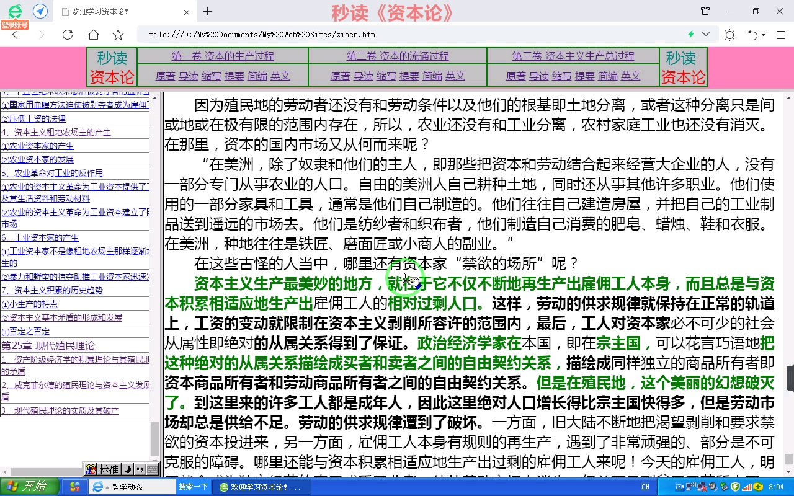Open 提要 under 第一卷
The height and width of the screenshot is (496, 794).
tap(234, 76)
